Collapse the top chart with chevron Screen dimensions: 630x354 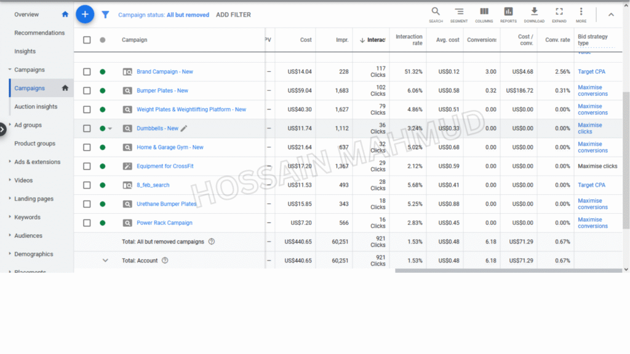point(611,15)
